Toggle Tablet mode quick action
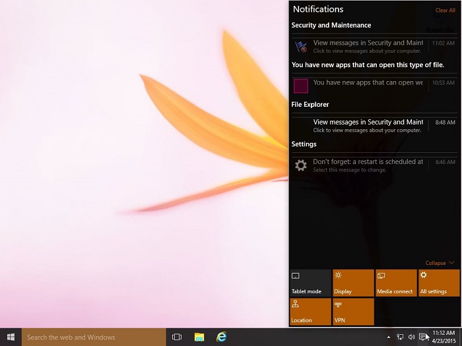The image size is (462, 346). (311, 283)
